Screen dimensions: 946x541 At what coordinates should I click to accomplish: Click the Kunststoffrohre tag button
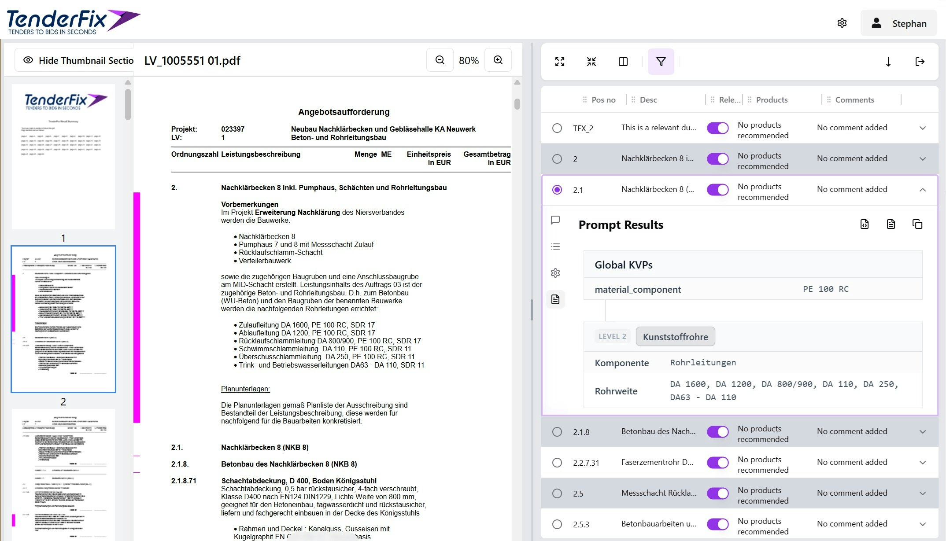[x=675, y=337]
